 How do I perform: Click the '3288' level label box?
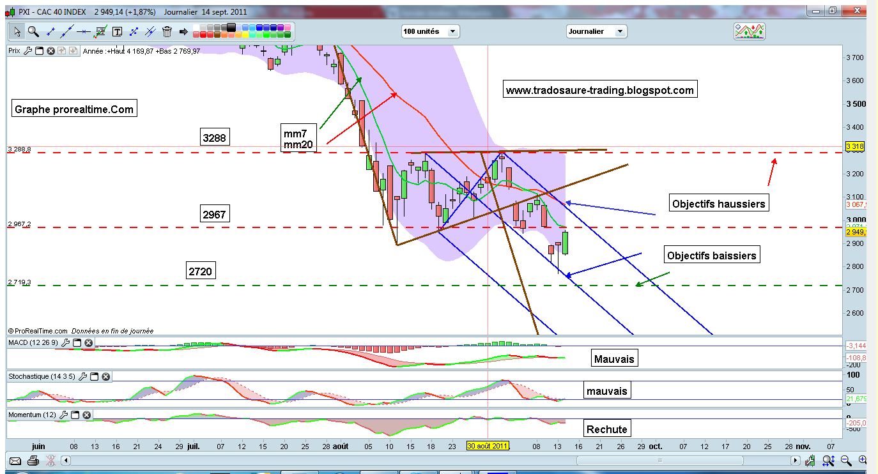(214, 137)
